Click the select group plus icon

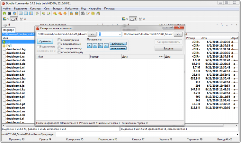[55, 14]
